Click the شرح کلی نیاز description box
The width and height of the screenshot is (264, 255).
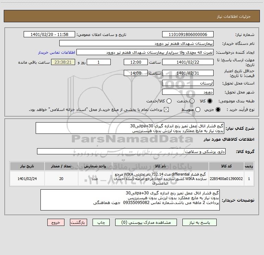pos(130,128)
